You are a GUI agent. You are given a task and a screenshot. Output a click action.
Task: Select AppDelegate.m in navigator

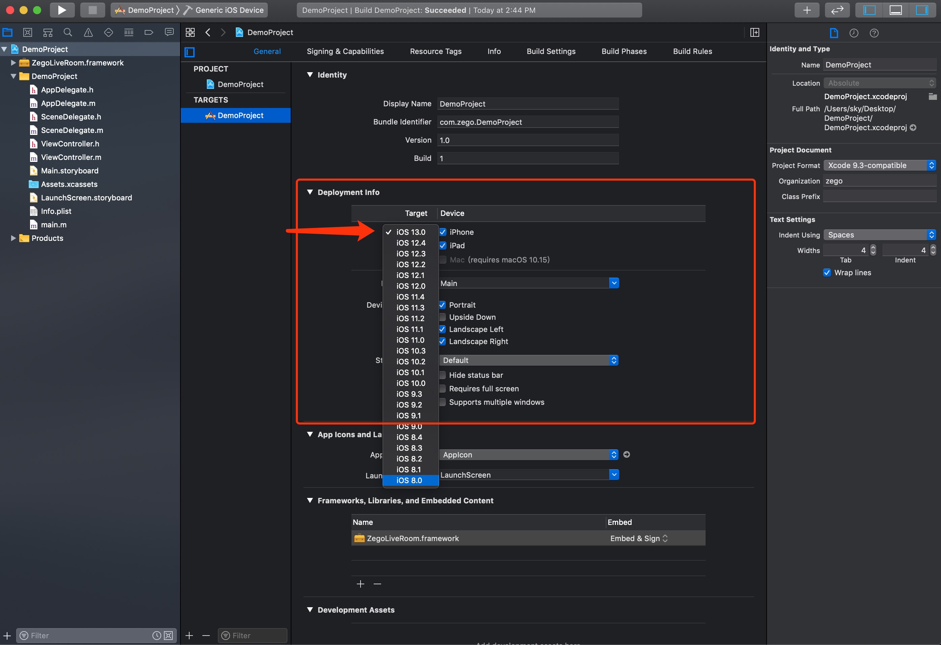(68, 103)
